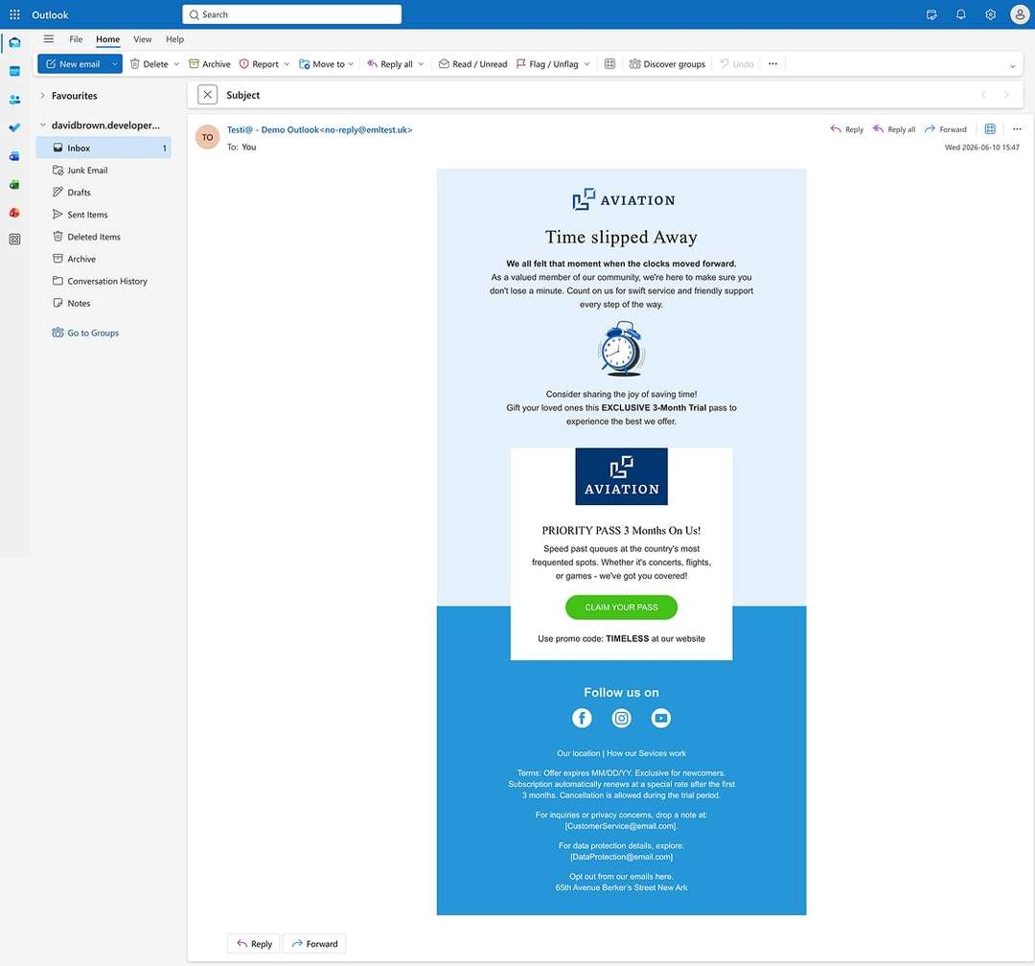Click the sender avatar TO
The width and height of the screenshot is (1035, 966).
(207, 137)
